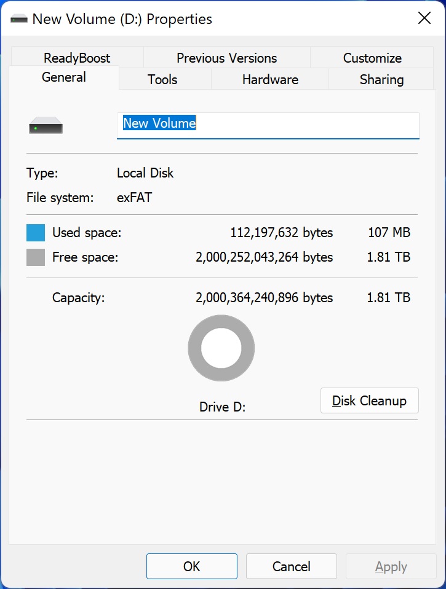Select the General tab

pyautogui.click(x=64, y=77)
